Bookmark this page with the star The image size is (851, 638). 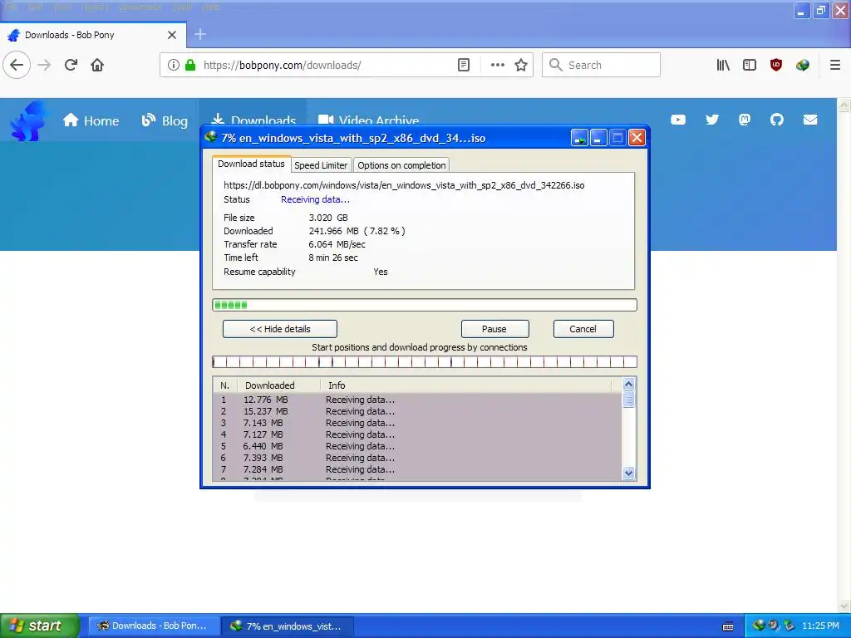[x=521, y=65]
